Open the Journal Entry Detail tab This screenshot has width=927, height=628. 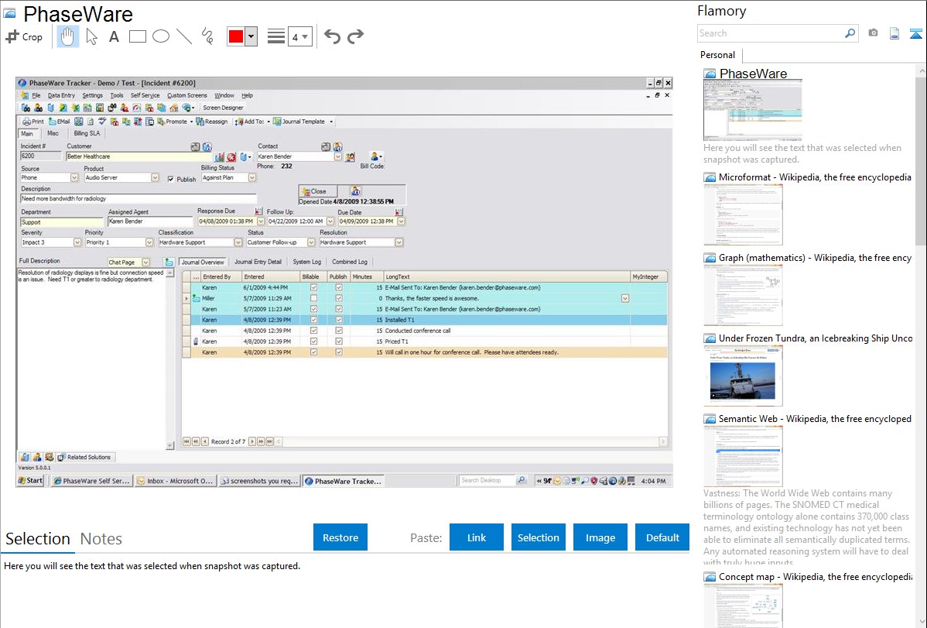click(x=258, y=262)
